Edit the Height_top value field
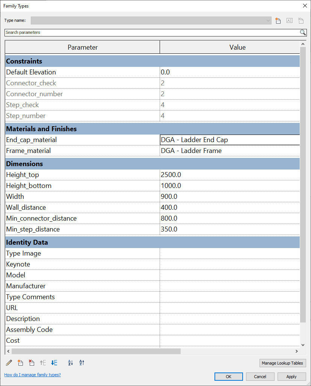Viewport: 311px width, 386px height. click(230, 175)
